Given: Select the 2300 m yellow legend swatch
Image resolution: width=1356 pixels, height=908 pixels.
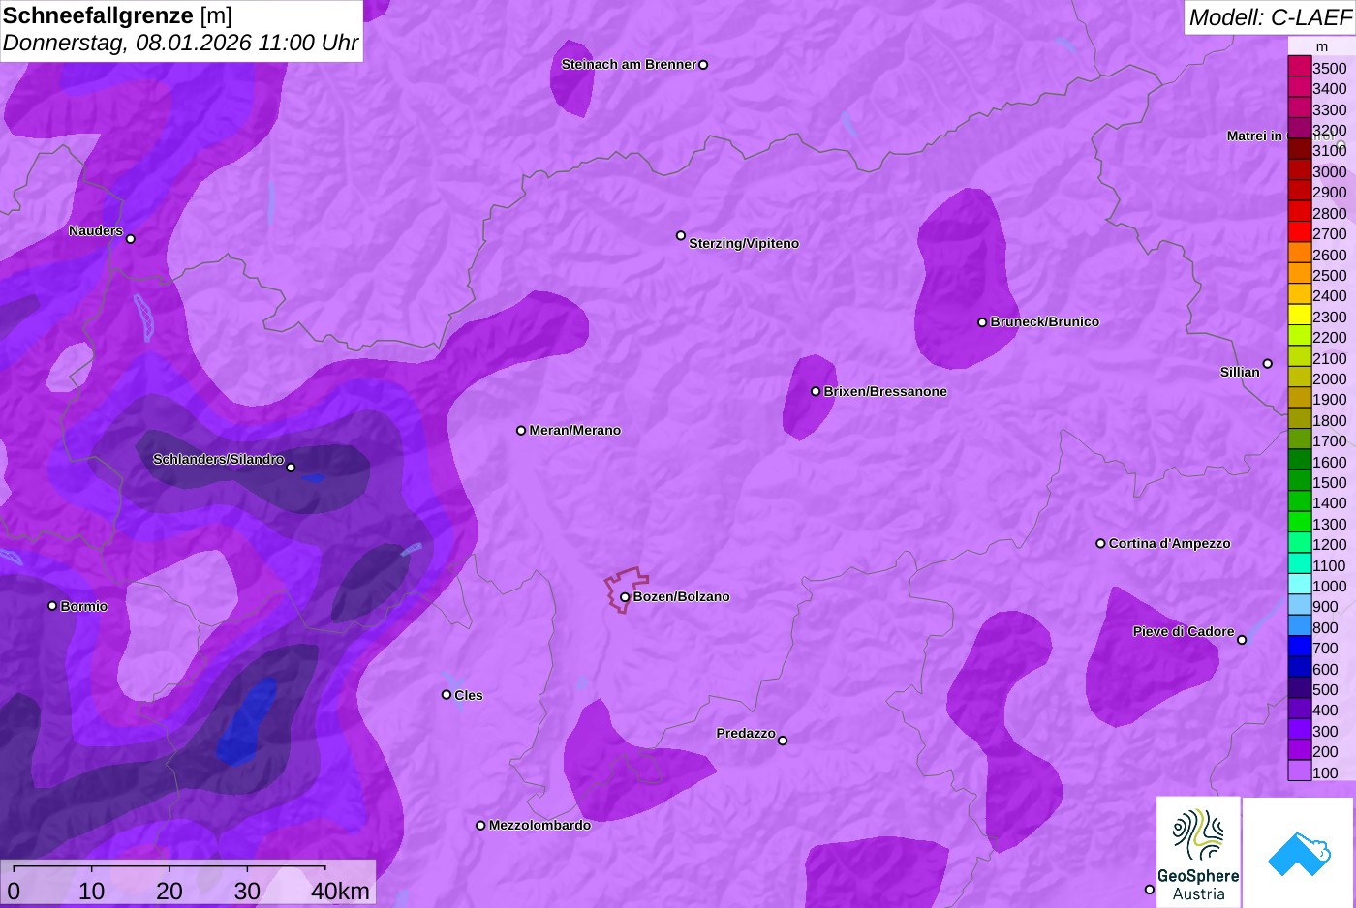Looking at the screenshot, I should click(1299, 316).
